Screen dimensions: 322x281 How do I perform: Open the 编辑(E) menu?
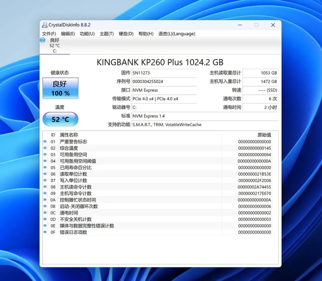point(68,34)
